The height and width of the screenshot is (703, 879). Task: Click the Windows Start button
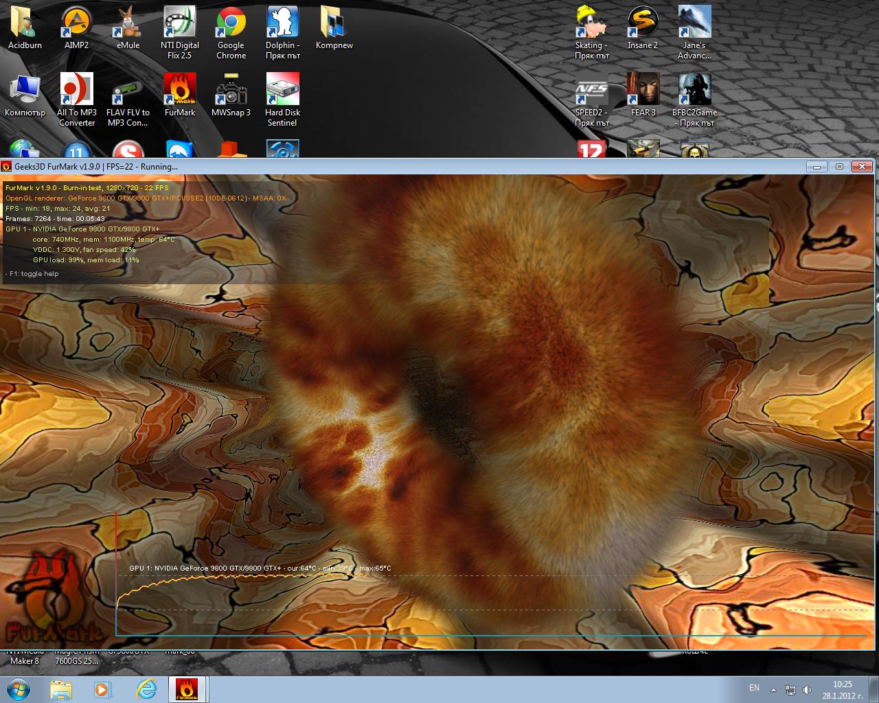pos(19,689)
